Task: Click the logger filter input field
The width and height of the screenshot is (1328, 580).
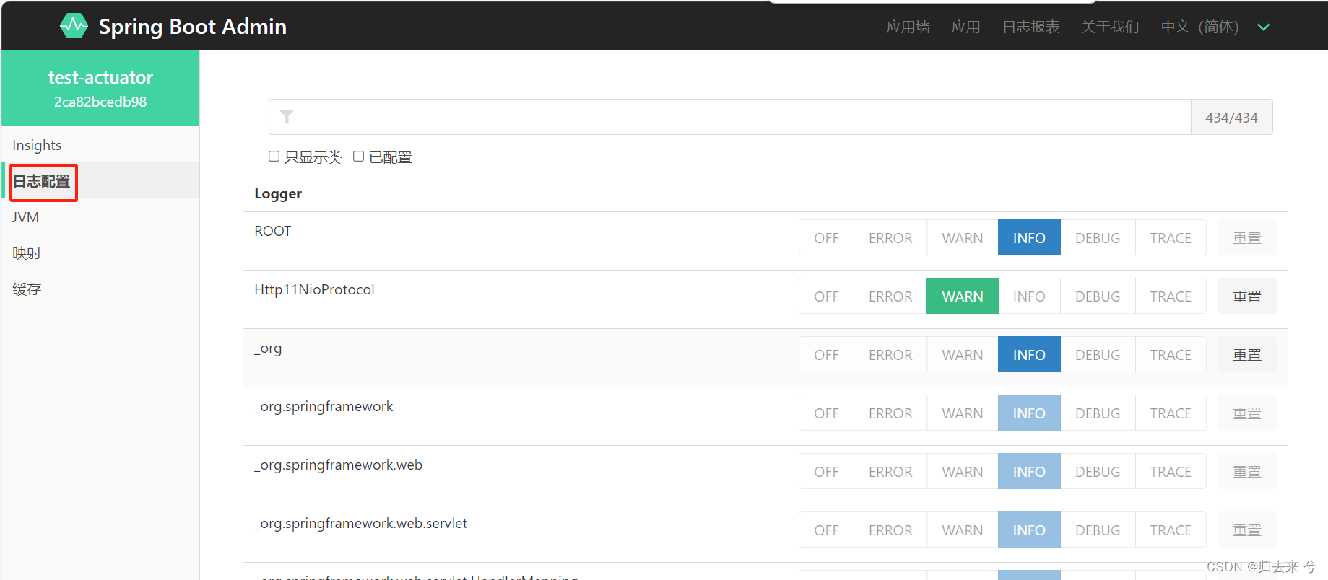Action: tap(729, 117)
